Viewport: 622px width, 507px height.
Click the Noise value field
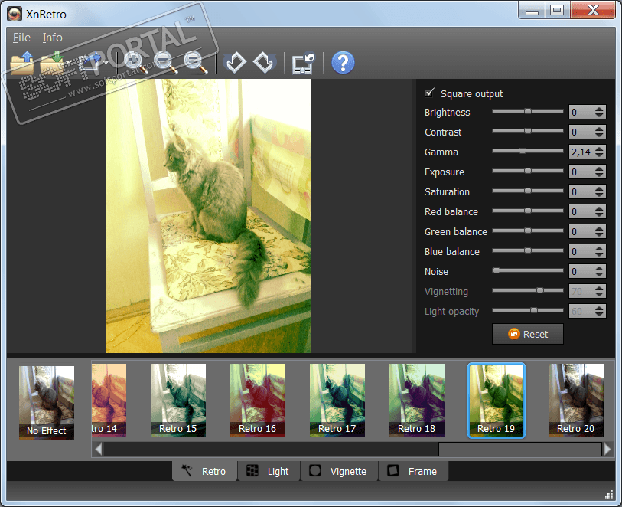(x=581, y=271)
